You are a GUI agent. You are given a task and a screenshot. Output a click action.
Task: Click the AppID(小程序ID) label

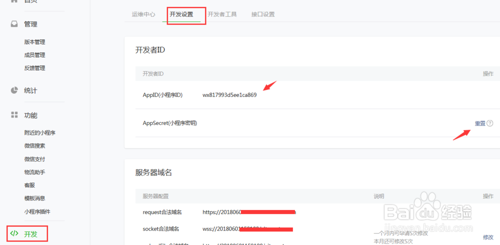click(x=162, y=95)
